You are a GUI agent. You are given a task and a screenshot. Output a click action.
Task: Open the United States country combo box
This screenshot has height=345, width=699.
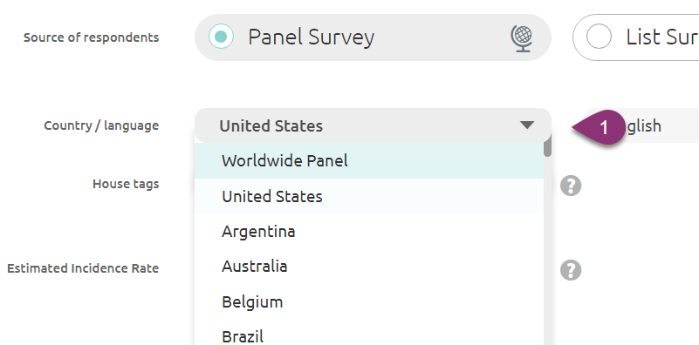point(373,125)
